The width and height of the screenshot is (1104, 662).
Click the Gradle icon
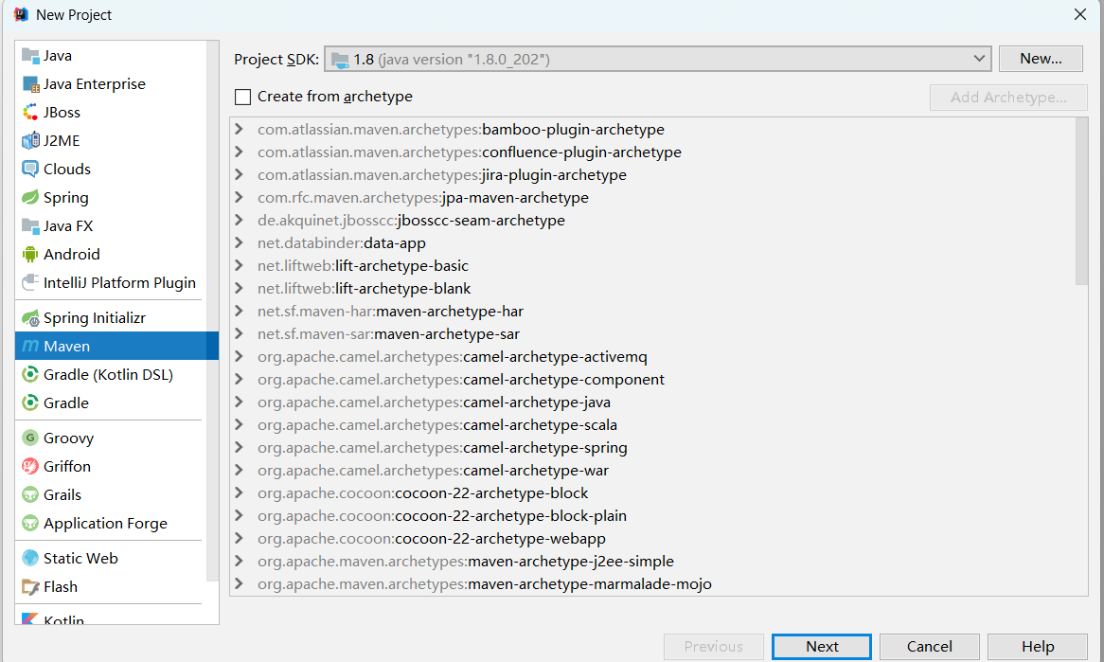pos(30,403)
